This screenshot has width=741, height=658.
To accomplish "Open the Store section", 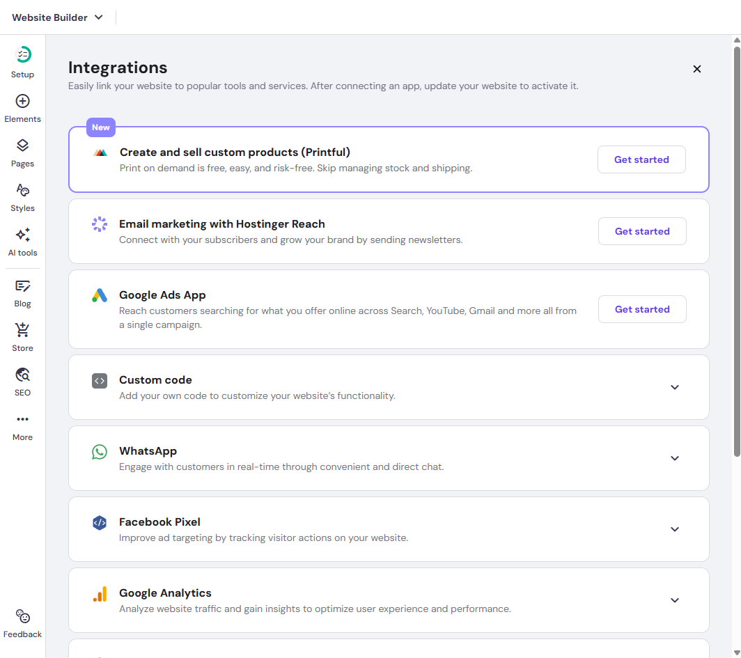I will click(23, 331).
